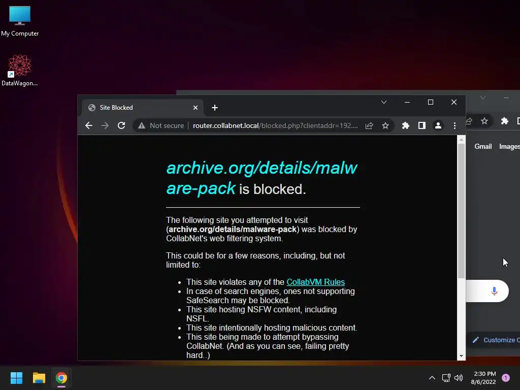Open the Extensions puzzle icon in front window

coord(405,125)
